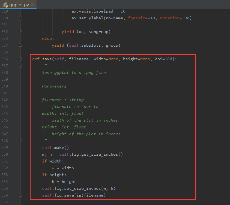This screenshot has height=205, width=230.
Task: Click the 'filename' parameter in save definition
Action: tap(79, 59)
